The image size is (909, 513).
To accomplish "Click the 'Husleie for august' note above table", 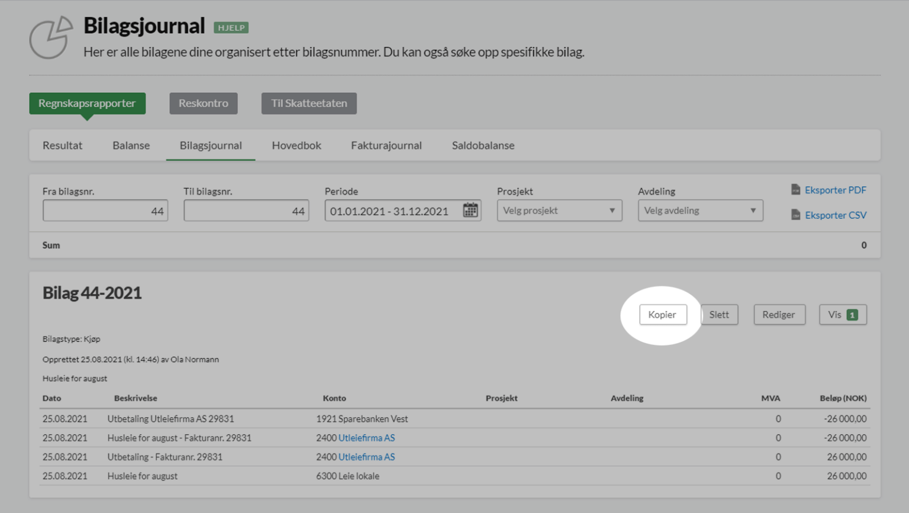I will tap(75, 379).
